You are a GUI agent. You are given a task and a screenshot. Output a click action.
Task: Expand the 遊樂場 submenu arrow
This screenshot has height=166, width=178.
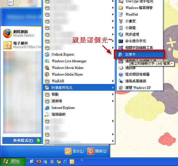(113, 101)
